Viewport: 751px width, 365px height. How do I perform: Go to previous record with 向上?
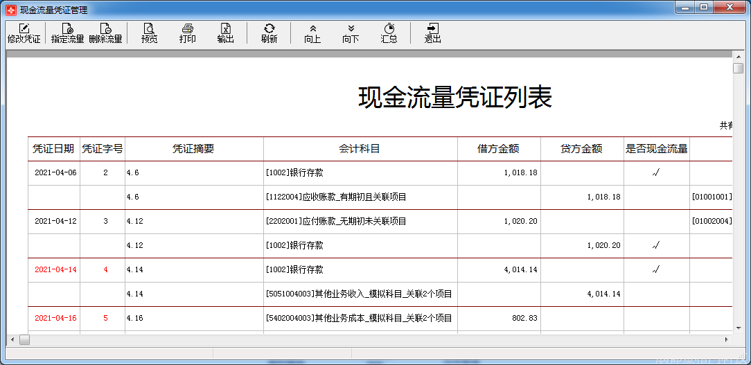pyautogui.click(x=312, y=33)
